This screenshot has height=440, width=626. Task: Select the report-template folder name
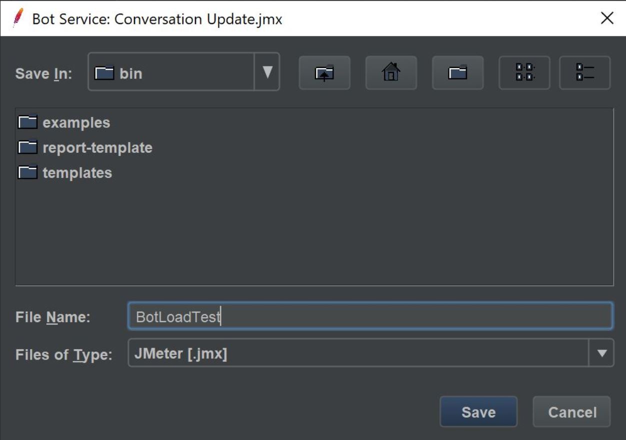coord(97,148)
